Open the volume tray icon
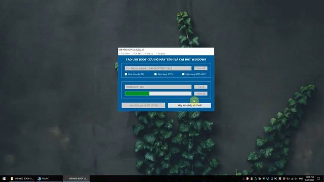This screenshot has height=182, width=324. 296,178
